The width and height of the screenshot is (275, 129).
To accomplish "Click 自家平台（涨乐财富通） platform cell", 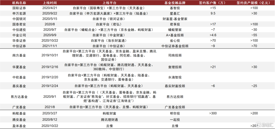I will pos(109,40).
